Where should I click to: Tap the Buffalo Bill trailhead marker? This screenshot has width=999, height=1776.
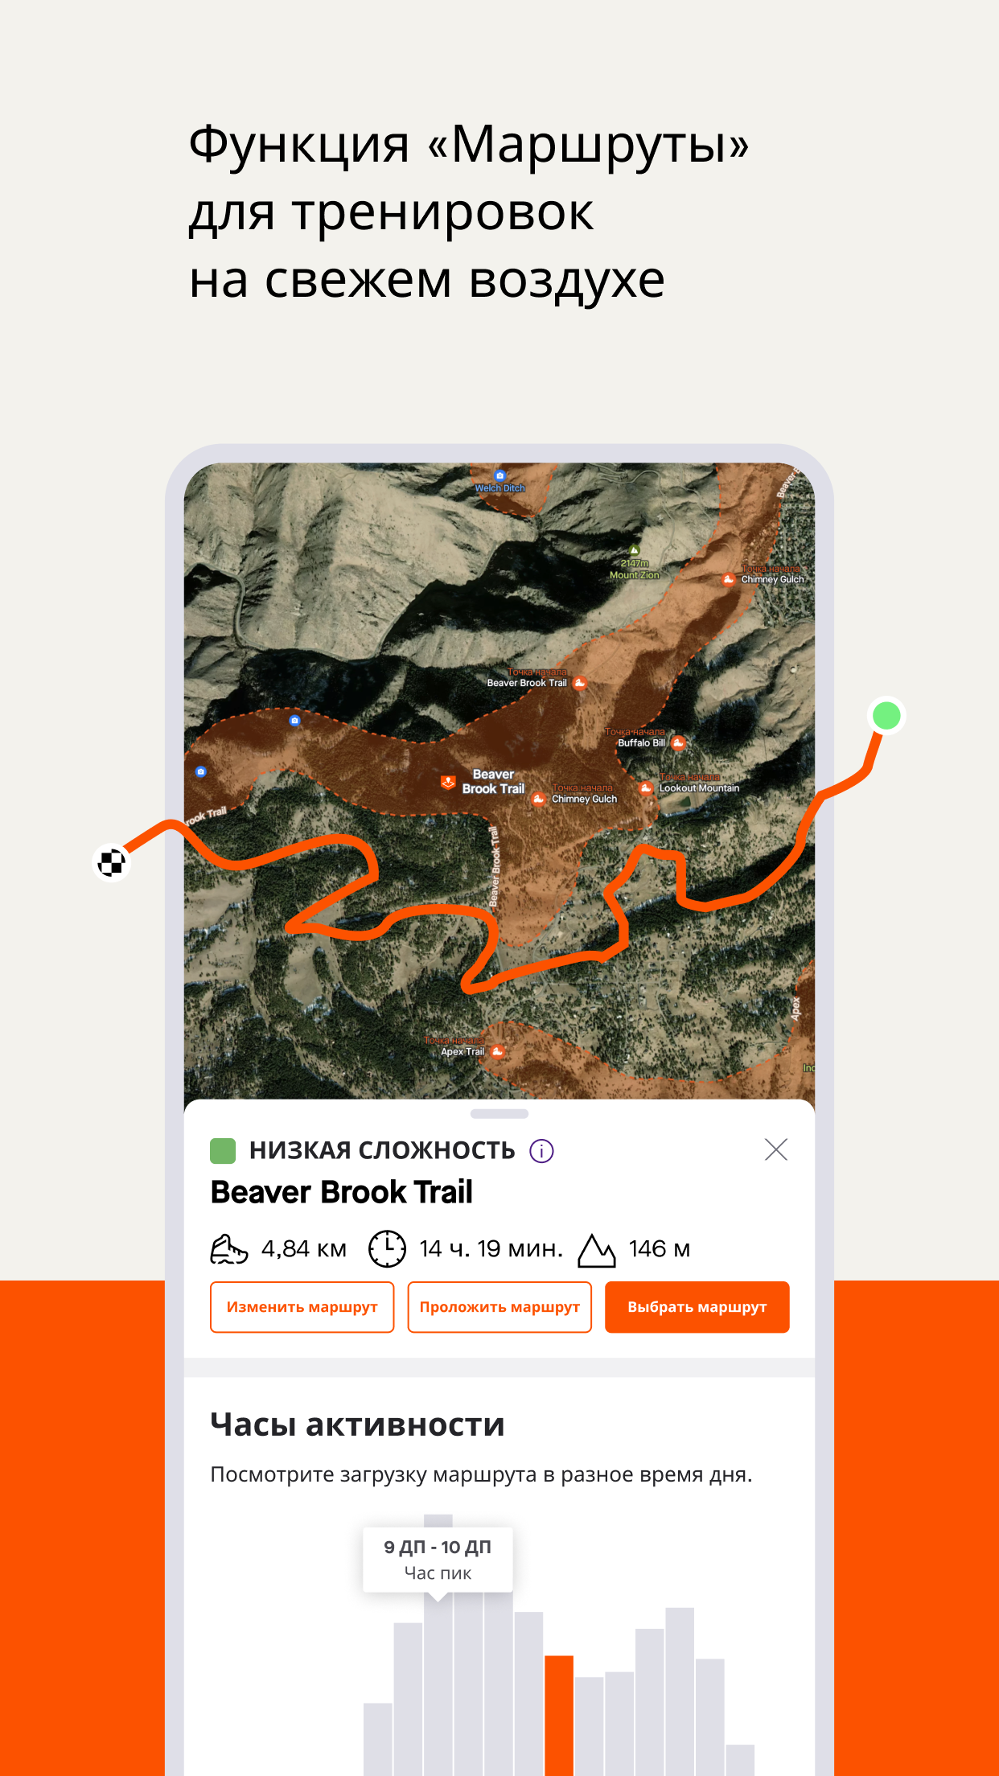(679, 742)
